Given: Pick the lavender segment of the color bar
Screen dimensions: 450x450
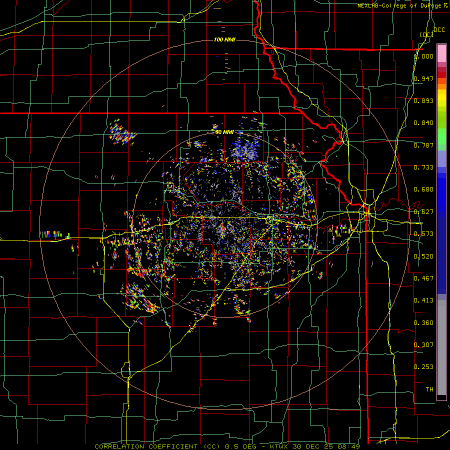Looking at the screenshot, I should [x=441, y=159].
